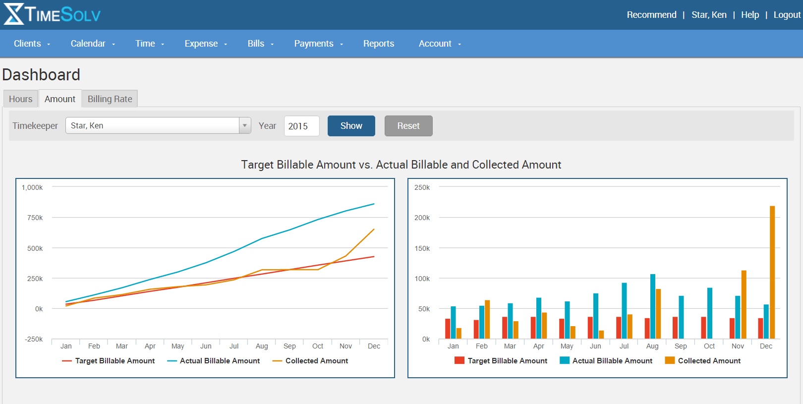The width and height of the screenshot is (803, 404).
Task: Click the TimeSolv logo icon
Action: 14,14
